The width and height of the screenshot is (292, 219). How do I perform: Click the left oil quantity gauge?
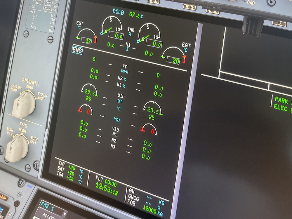click(x=88, y=91)
